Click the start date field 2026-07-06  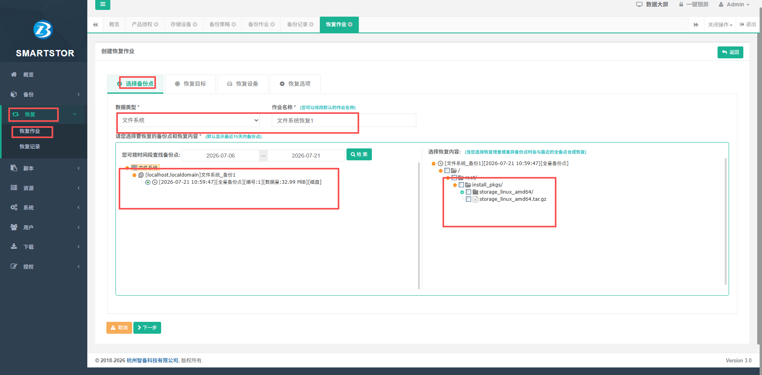tap(221, 156)
